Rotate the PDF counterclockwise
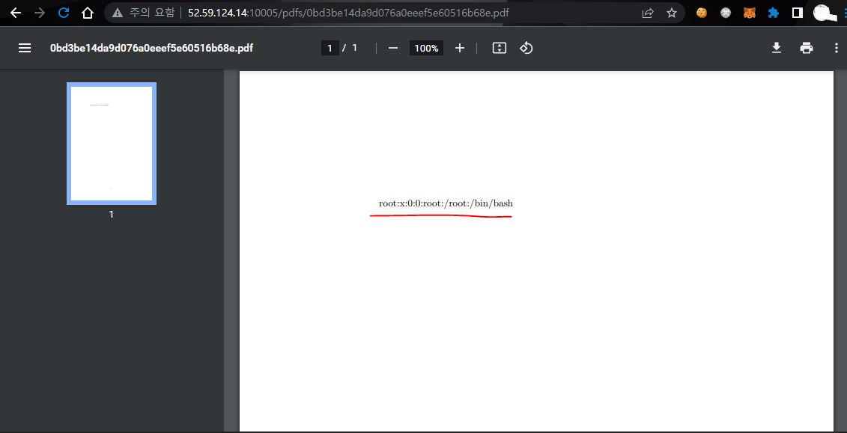The width and height of the screenshot is (847, 433). click(526, 48)
